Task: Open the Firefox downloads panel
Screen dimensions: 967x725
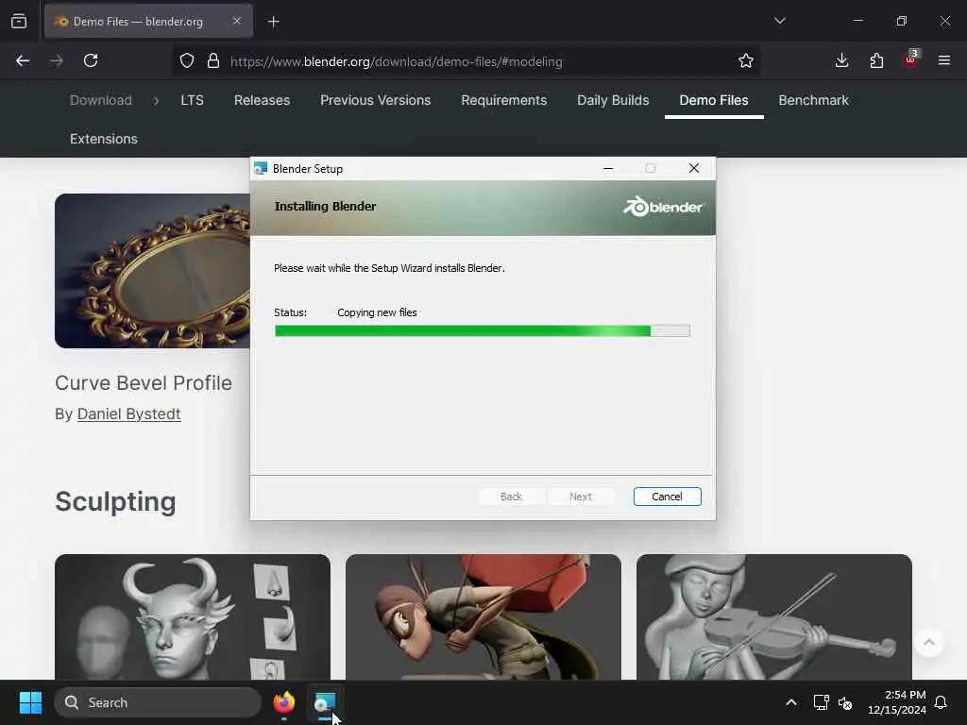Action: click(x=841, y=60)
